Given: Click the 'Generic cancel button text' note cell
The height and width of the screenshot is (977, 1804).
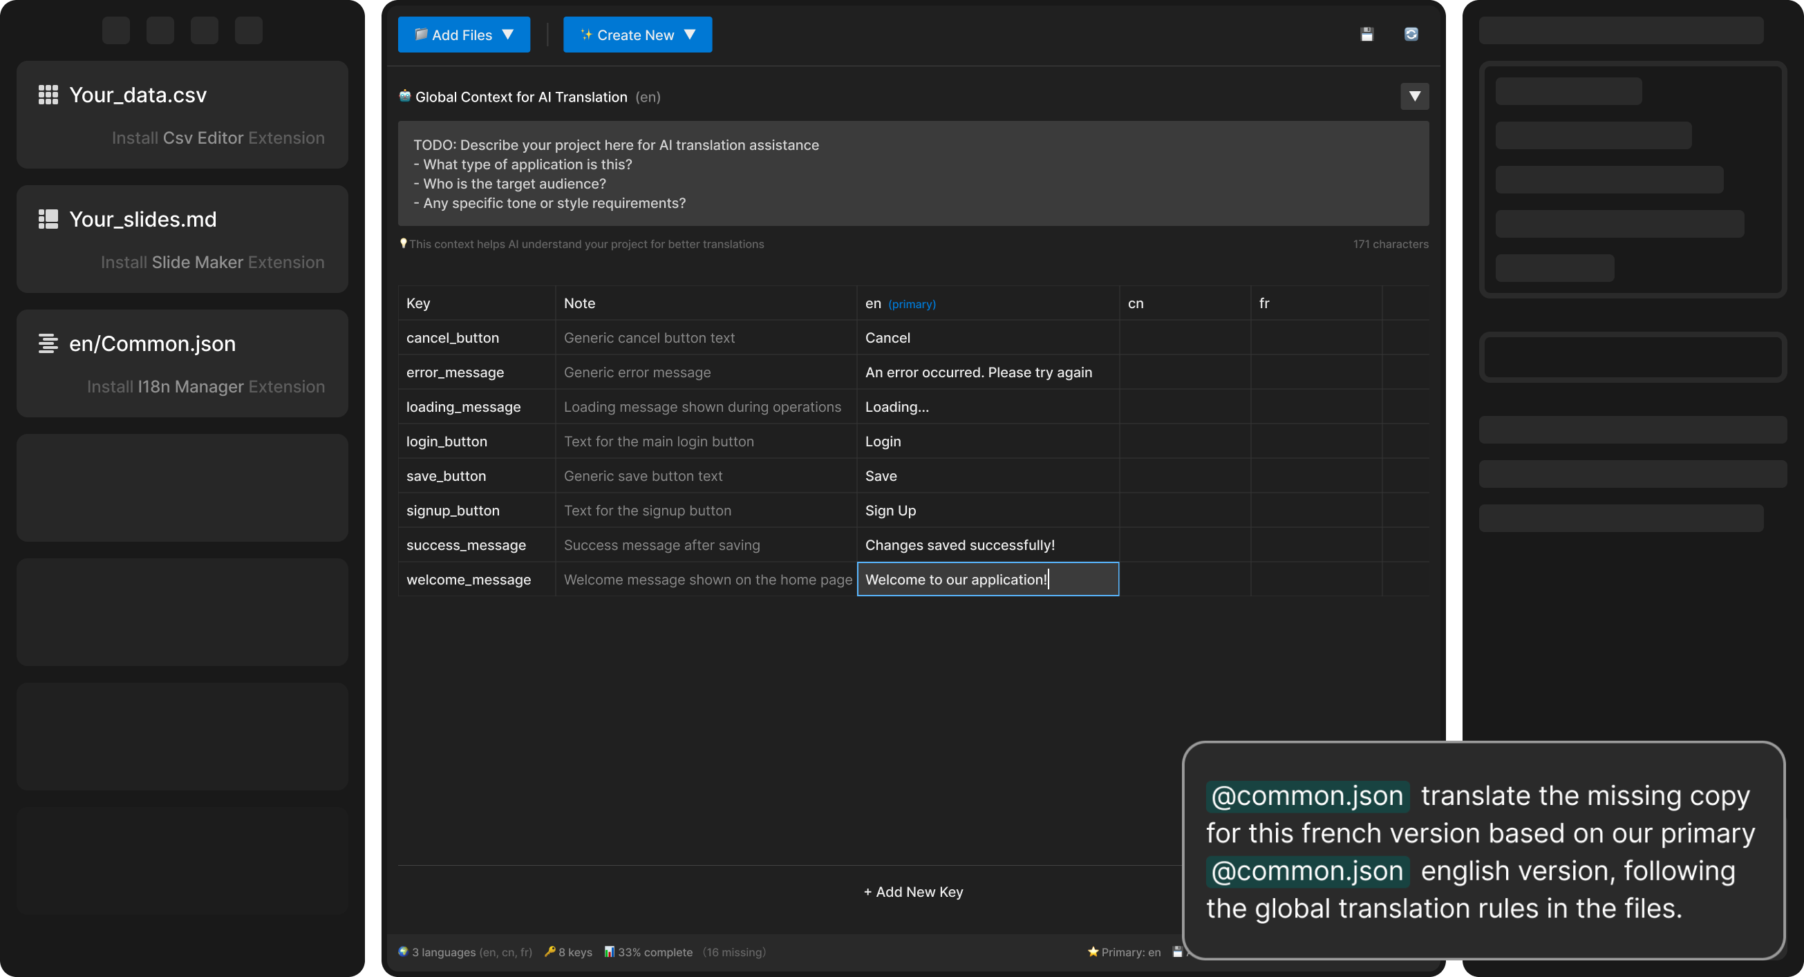Looking at the screenshot, I should click(706, 337).
